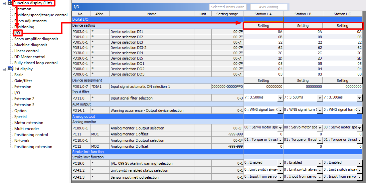366x183 pixels.
Task: Open Limit switch enabled status dropdown Station1-C
Action: click(359, 170)
